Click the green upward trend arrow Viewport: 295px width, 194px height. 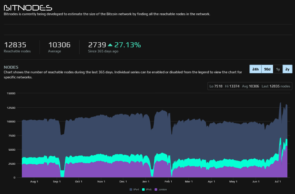pyautogui.click(x=110, y=45)
